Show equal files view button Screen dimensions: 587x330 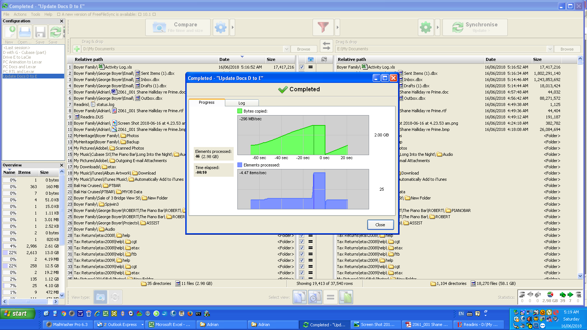point(331,297)
